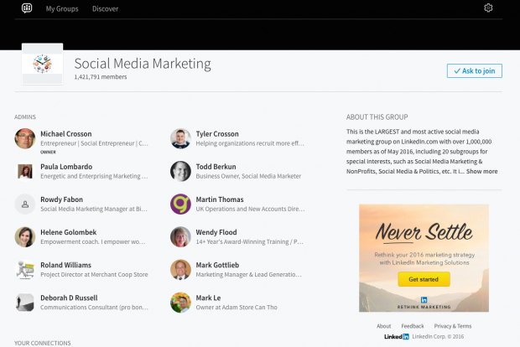Go to the Discover tab
The height and width of the screenshot is (347, 520).
pos(105,8)
